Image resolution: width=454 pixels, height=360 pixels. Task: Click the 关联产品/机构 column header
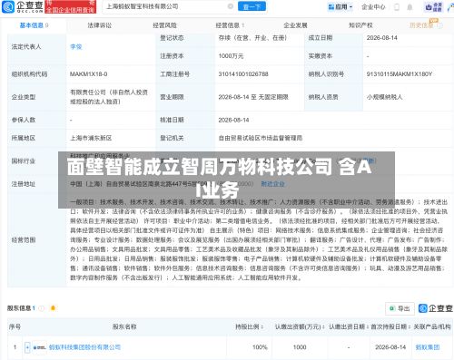click(x=432, y=326)
